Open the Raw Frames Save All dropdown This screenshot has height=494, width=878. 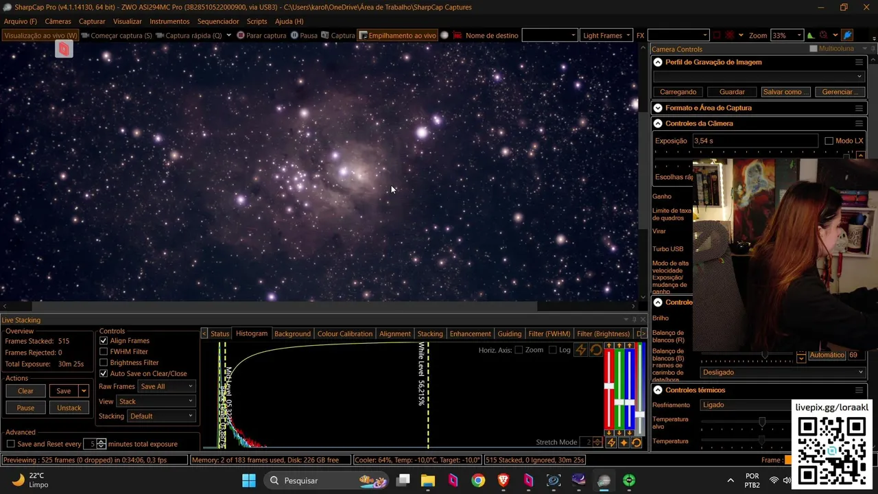click(167, 387)
